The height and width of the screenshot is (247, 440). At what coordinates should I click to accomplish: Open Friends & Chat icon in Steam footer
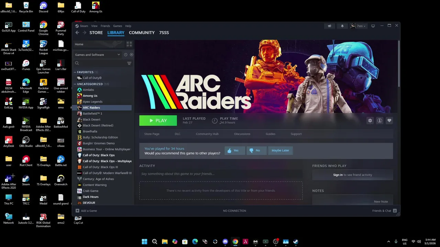click(395, 211)
